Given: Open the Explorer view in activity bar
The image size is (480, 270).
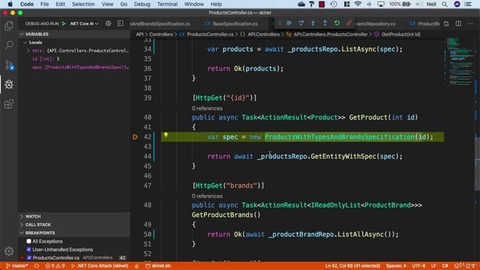Looking at the screenshot, I should [9, 26].
